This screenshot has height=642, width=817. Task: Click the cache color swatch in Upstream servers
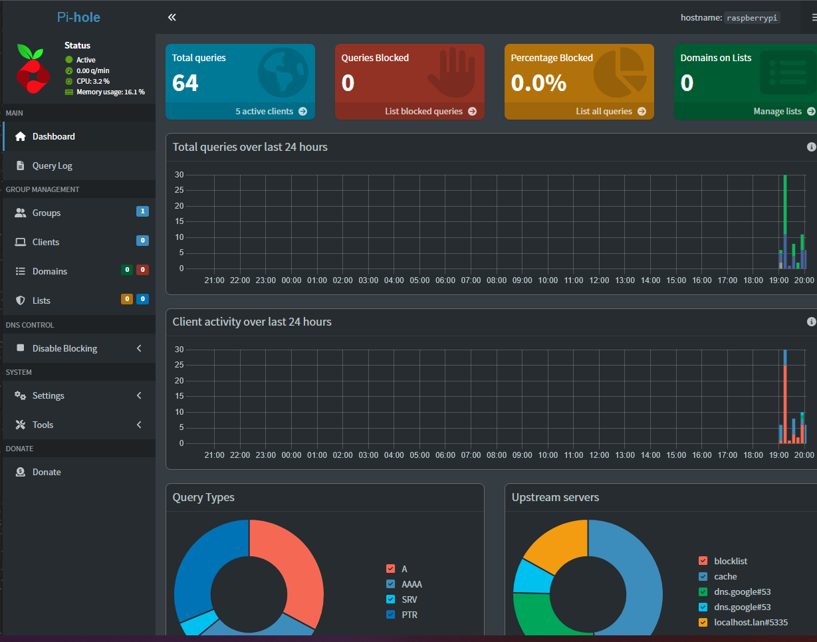coord(703,576)
